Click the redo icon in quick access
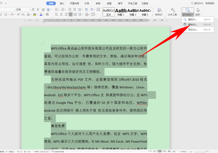 pyautogui.click(x=1, y=3)
